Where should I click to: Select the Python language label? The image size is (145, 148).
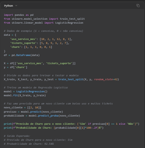(x=8, y=6)
